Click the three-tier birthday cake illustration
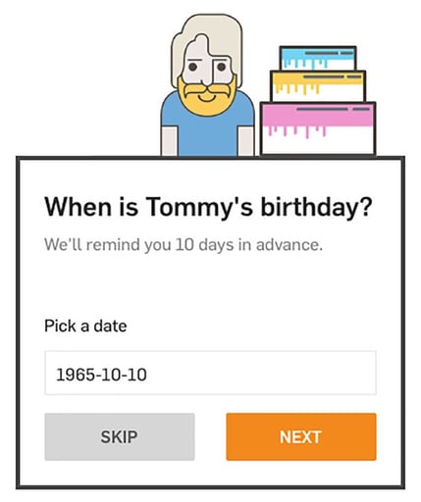The height and width of the screenshot is (502, 421). pyautogui.click(x=318, y=101)
